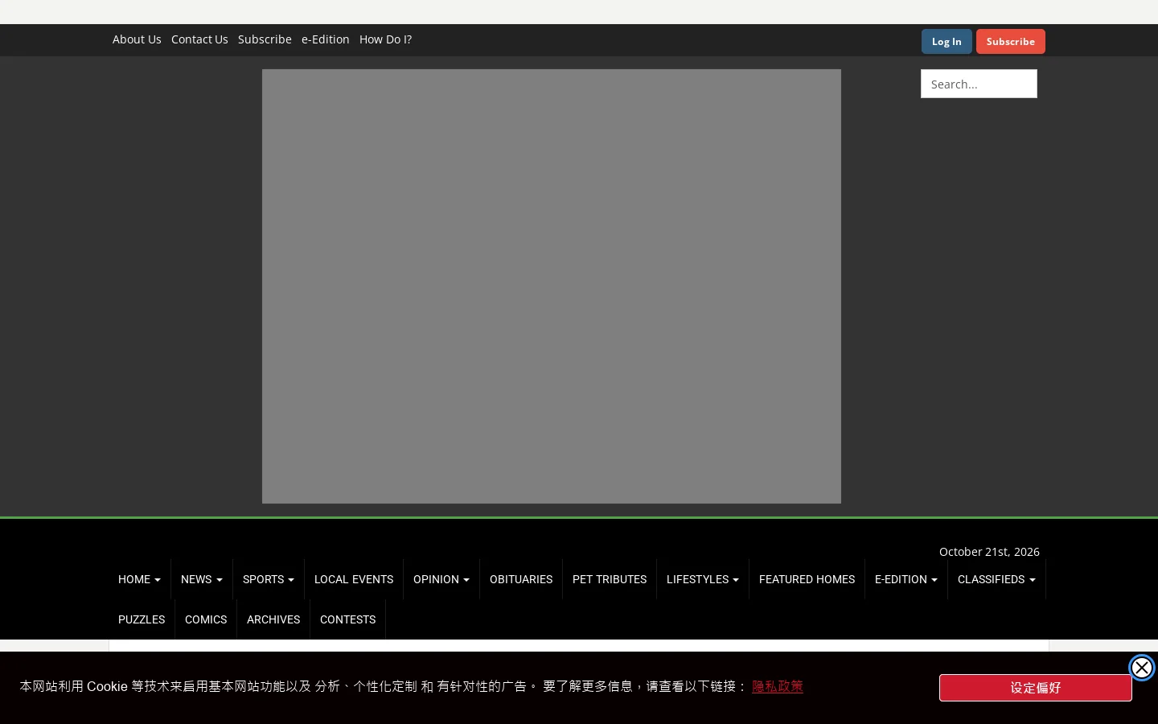
Task: Open the top bar Subscribe link
Action: coord(265,39)
